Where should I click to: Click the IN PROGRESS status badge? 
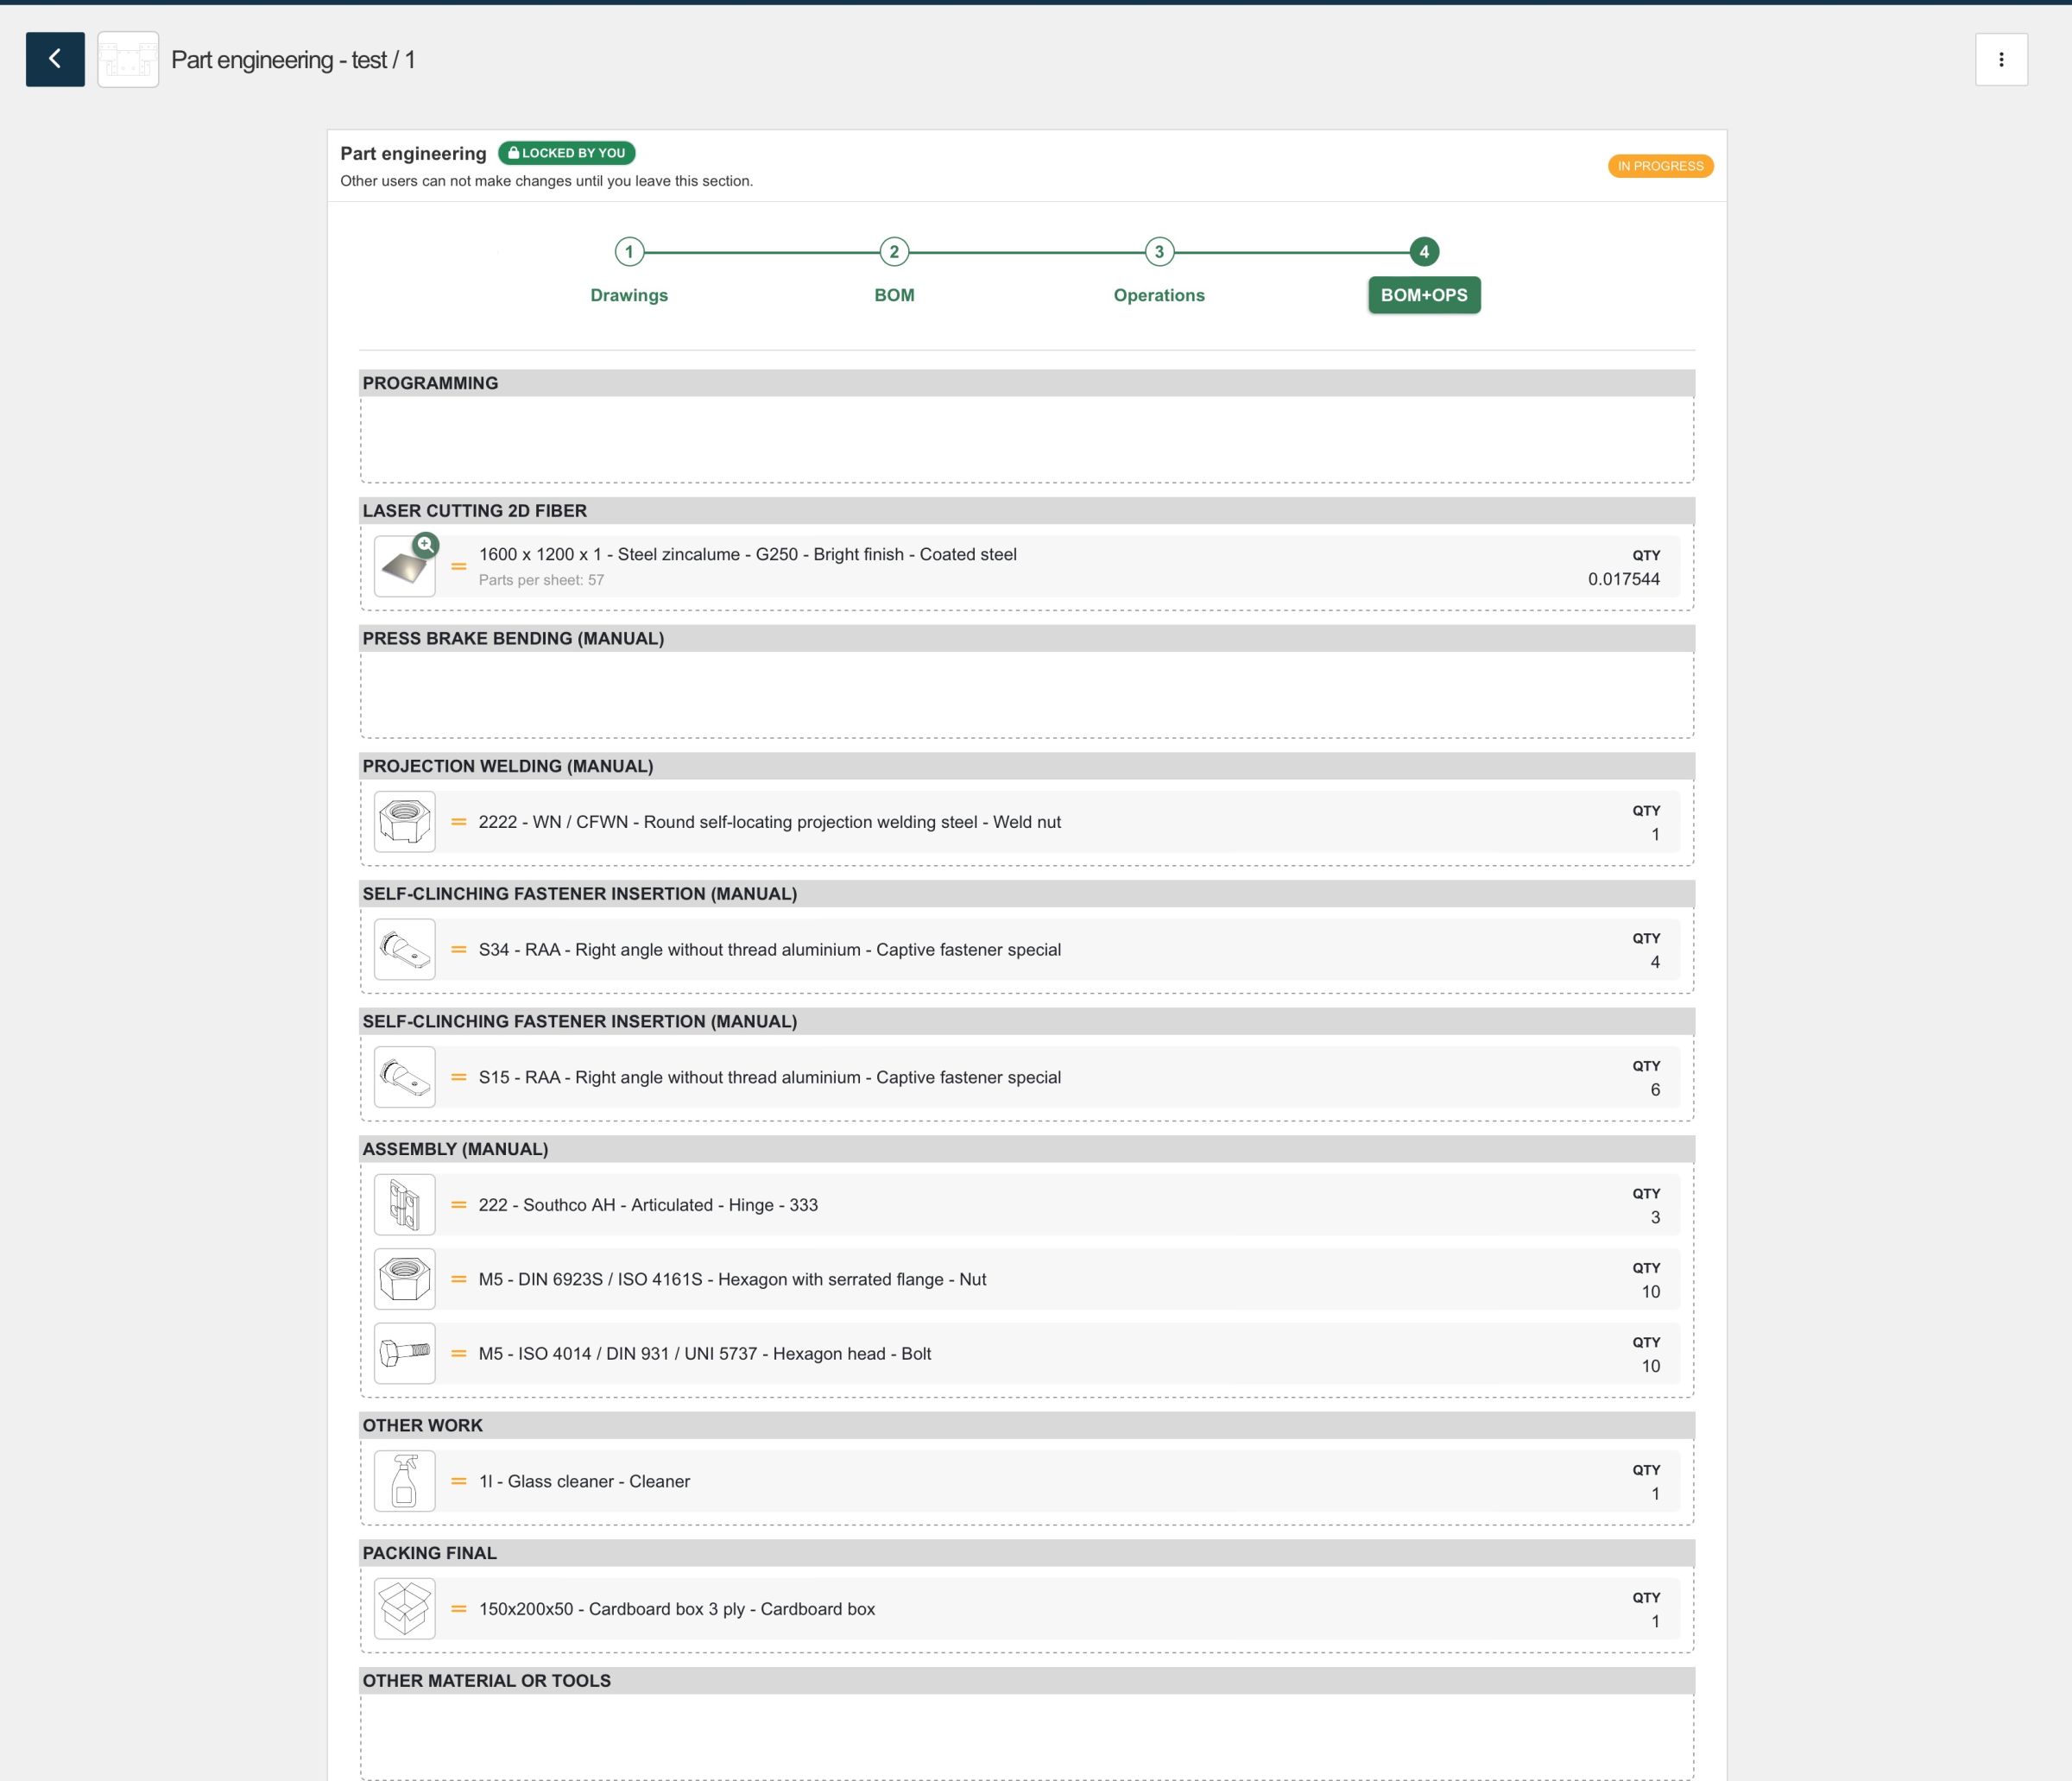(x=1659, y=166)
